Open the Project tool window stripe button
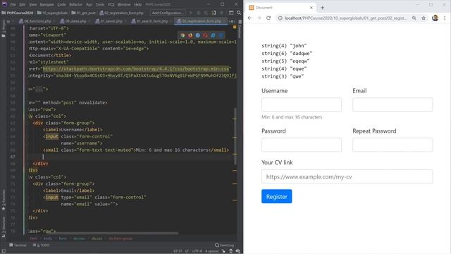 [4, 29]
